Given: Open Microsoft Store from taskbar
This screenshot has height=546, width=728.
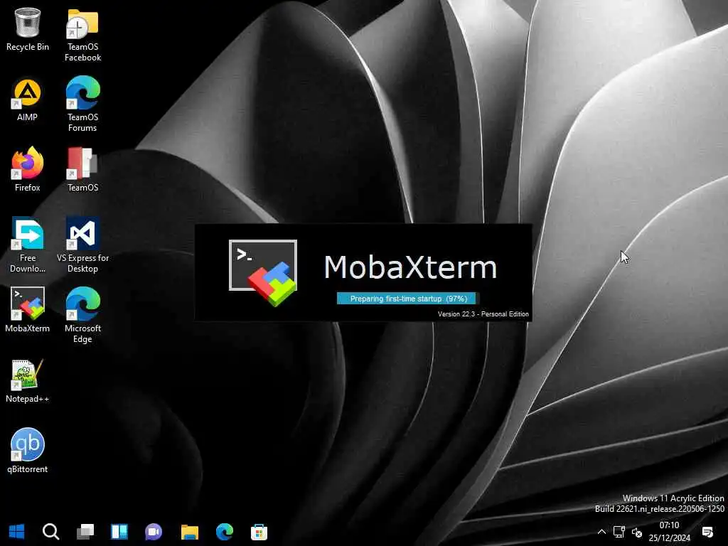Looking at the screenshot, I should pos(259,532).
